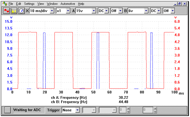The image size is (190, 117).
Task: Open the channel A 15v range dropdown
Action: pyautogui.click(x=94, y=11)
